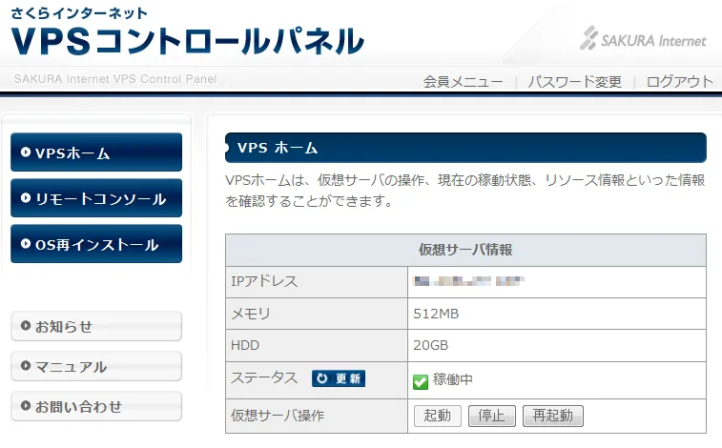This screenshot has height=448, width=722.
Task: Click the circular arrow icon in 更新 button
Action: (321, 378)
